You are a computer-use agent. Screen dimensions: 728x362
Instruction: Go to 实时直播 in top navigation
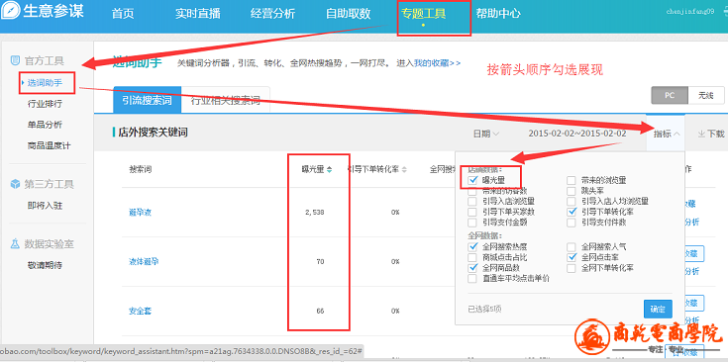point(198,14)
